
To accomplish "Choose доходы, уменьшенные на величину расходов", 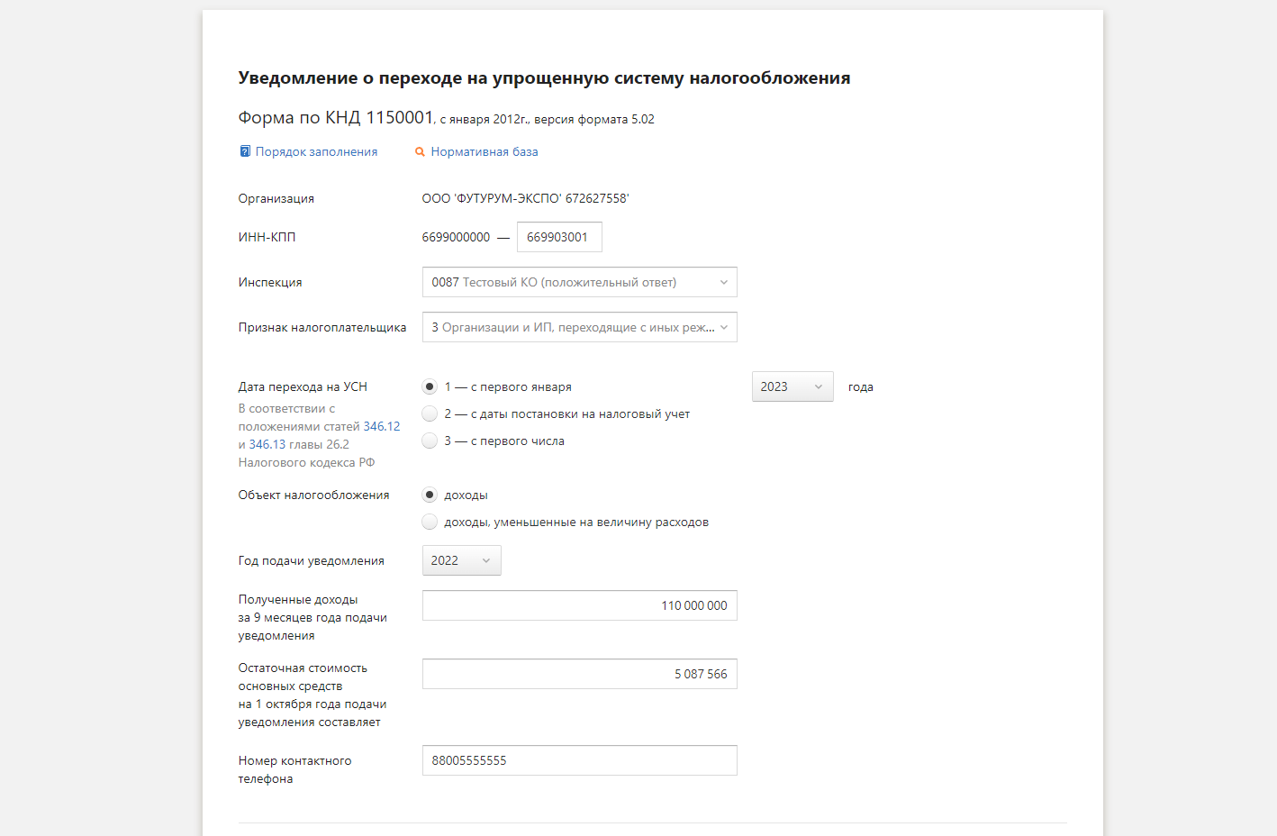I will tap(430, 522).
